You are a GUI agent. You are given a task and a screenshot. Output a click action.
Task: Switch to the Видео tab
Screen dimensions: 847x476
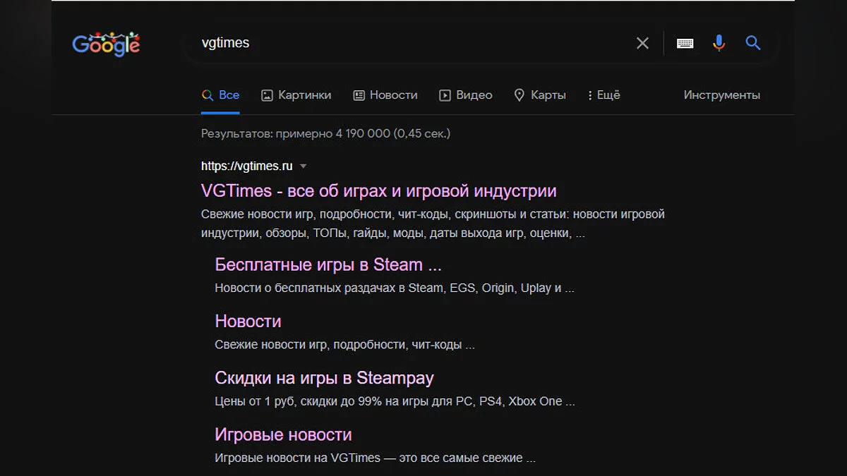pos(466,95)
